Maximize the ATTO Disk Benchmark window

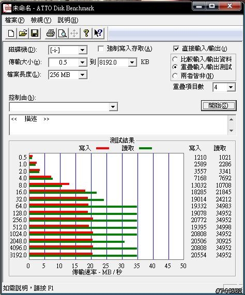[x=212, y=6]
